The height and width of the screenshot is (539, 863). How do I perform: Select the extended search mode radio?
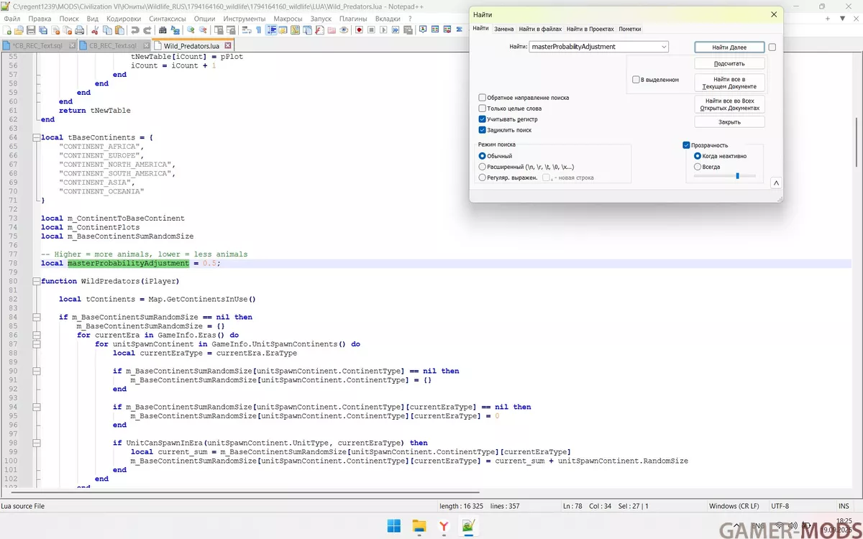[x=482, y=167]
